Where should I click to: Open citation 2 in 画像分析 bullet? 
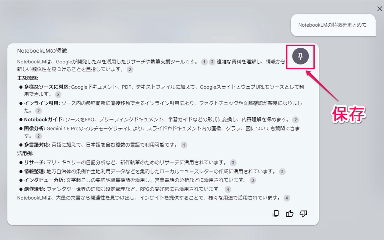(39, 136)
